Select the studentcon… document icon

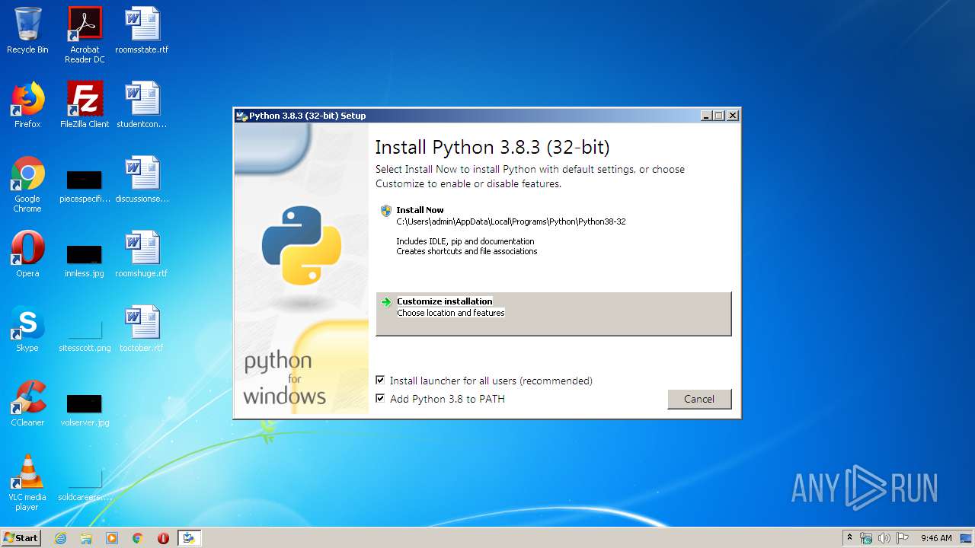coord(142,105)
